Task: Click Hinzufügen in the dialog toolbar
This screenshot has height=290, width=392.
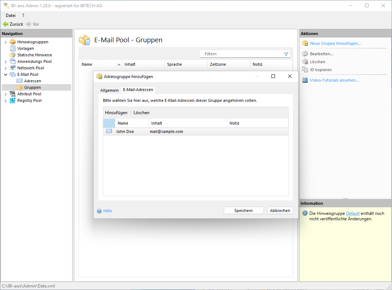Action: pos(116,113)
